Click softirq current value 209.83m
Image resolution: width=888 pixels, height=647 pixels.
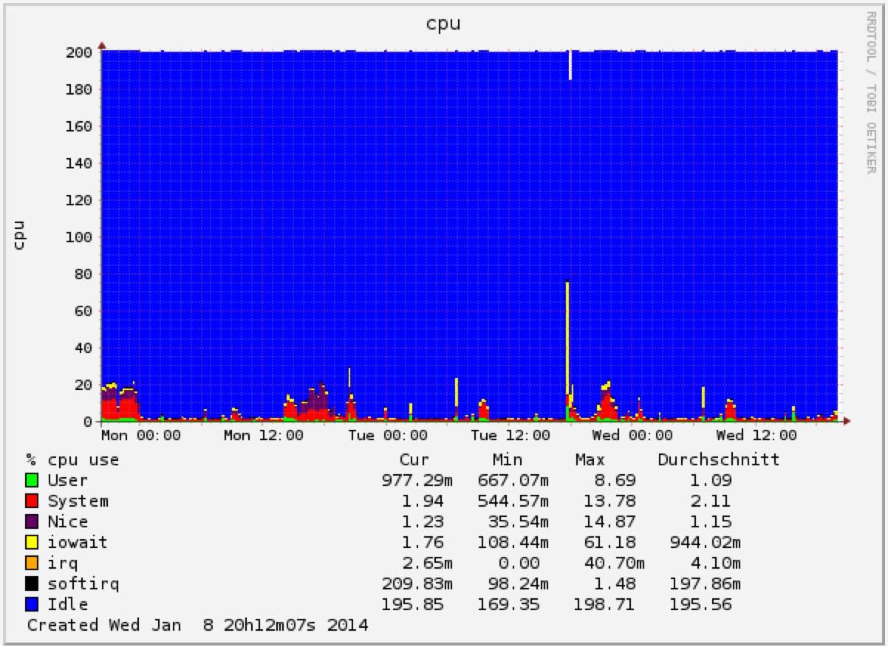[417, 583]
